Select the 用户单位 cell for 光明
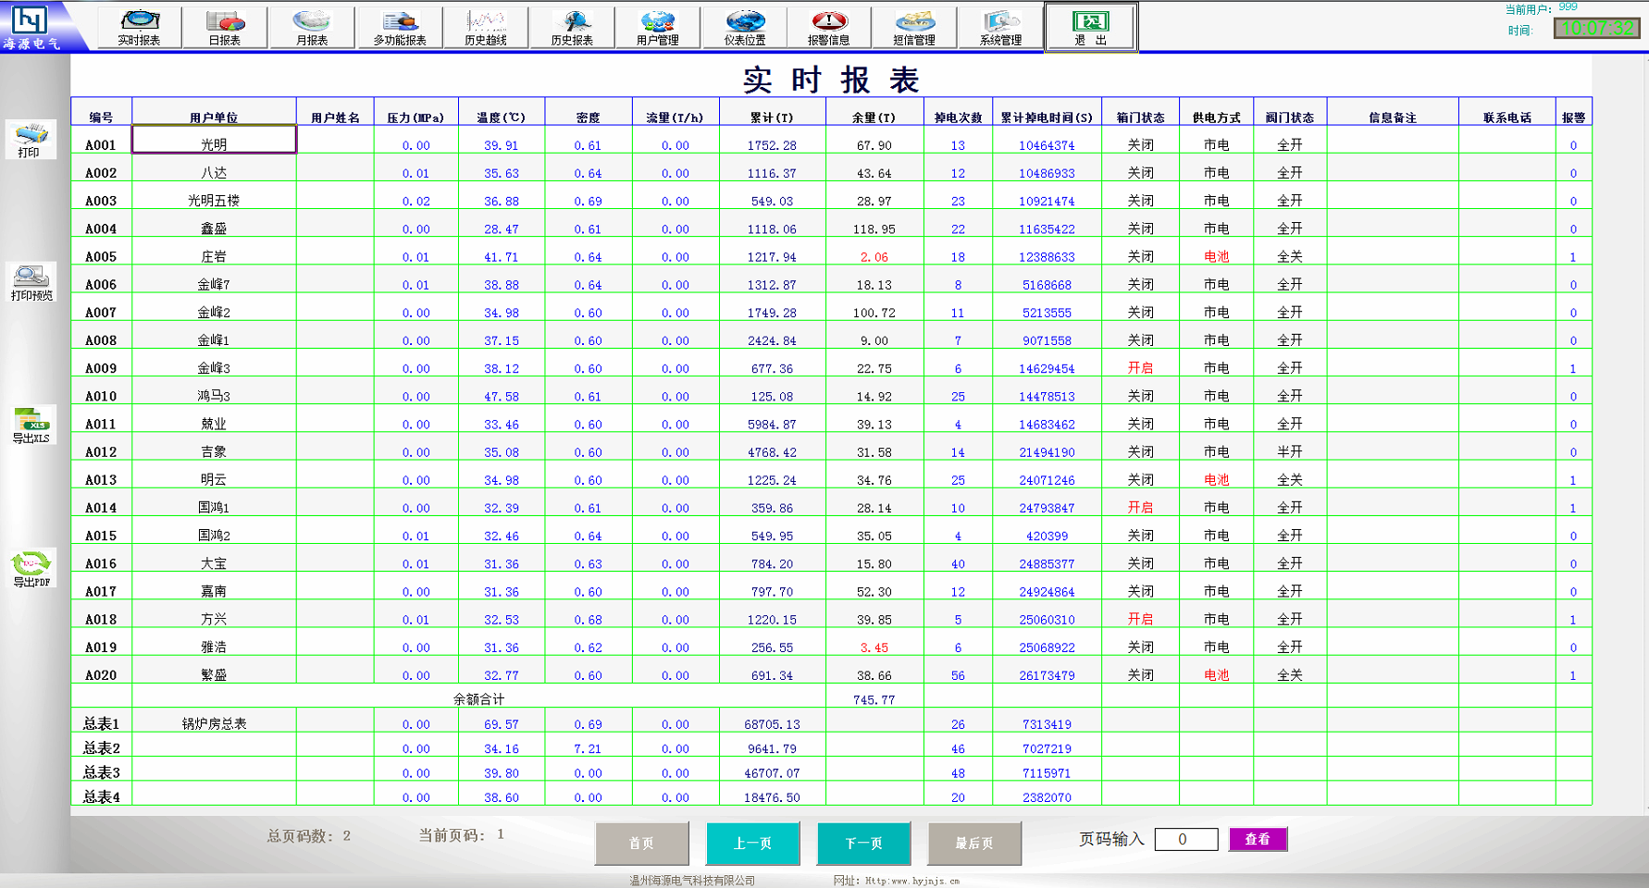Screen dimensions: 1649x888 pyautogui.click(x=214, y=140)
